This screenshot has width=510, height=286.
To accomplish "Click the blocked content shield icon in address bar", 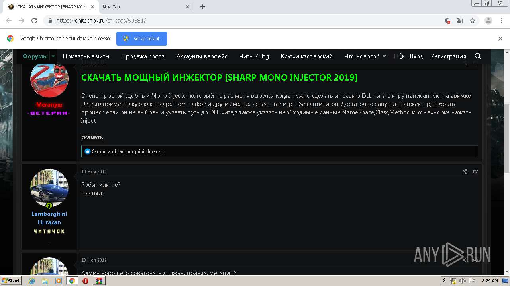I will 447,21.
